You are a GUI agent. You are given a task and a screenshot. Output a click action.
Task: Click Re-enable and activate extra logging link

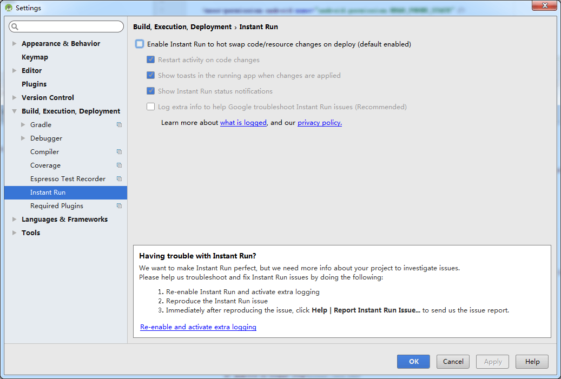point(198,327)
